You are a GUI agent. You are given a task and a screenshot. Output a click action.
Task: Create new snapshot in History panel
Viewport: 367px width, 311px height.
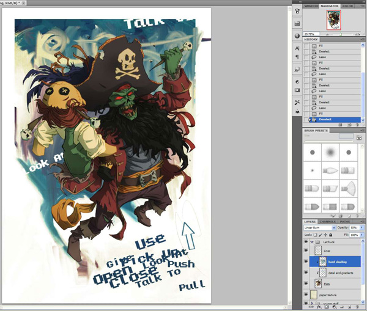coord(349,125)
